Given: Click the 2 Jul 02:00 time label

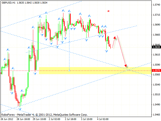Looking at the screenshot, I should 55,119.
